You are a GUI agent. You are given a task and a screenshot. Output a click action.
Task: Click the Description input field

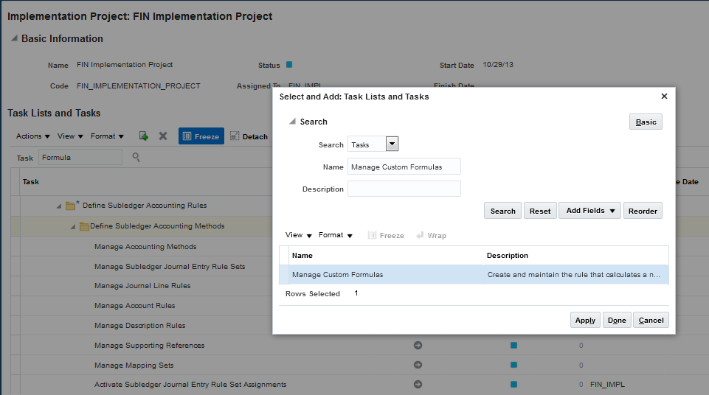pyautogui.click(x=404, y=189)
